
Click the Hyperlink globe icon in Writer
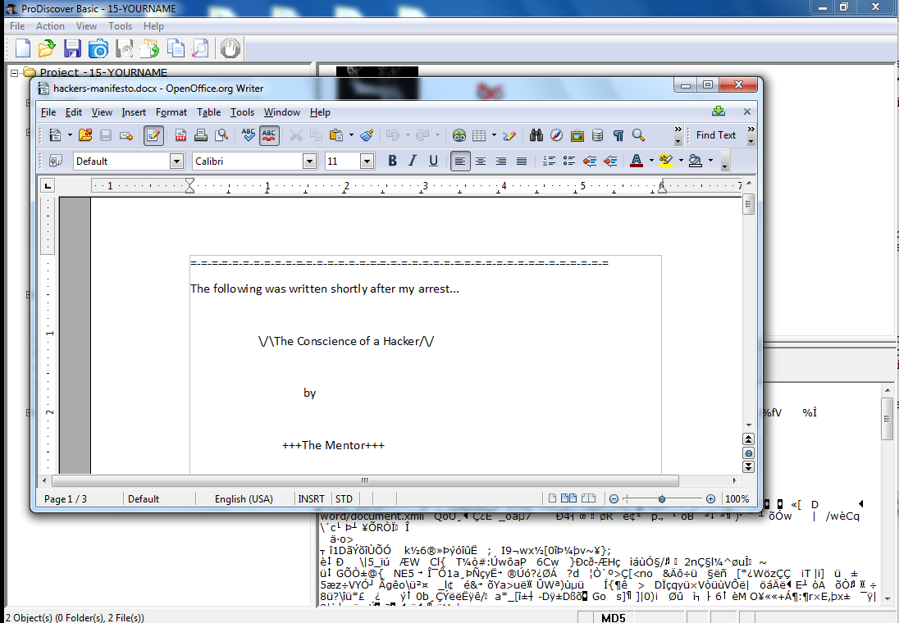coord(459,135)
